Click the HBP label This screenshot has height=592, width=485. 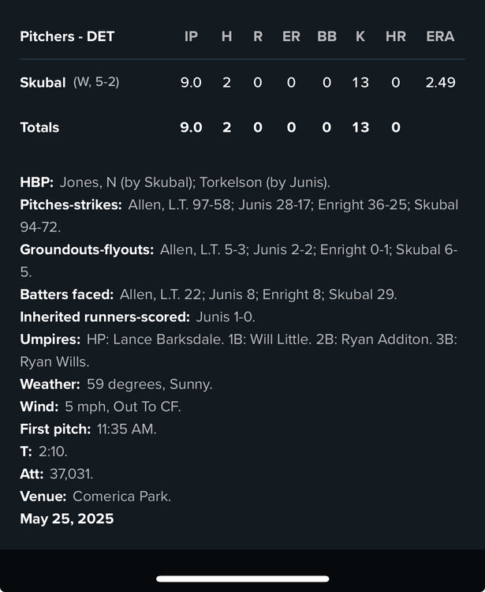[x=36, y=182]
